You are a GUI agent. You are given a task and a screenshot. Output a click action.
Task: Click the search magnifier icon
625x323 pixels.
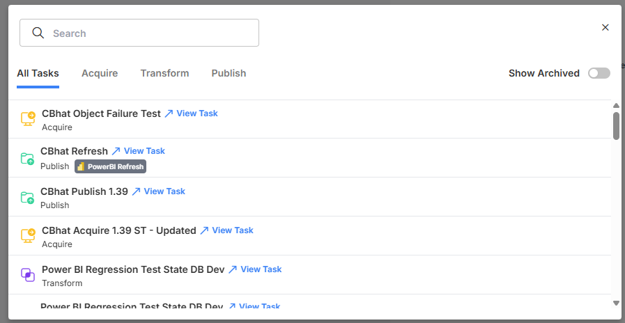point(38,33)
